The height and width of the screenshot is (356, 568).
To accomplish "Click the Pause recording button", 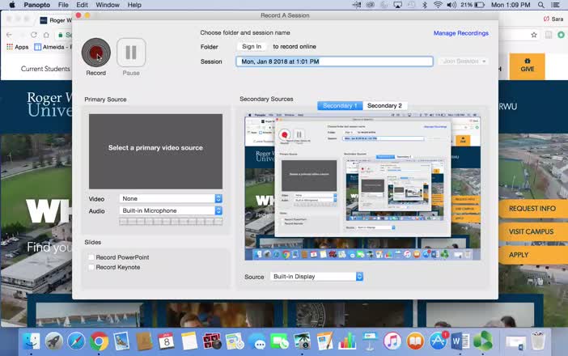I will [x=131, y=53].
